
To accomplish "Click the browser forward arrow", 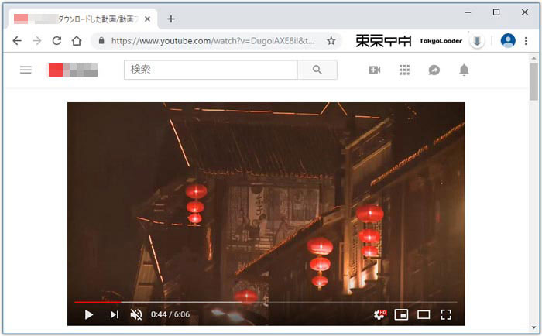I will (x=37, y=41).
